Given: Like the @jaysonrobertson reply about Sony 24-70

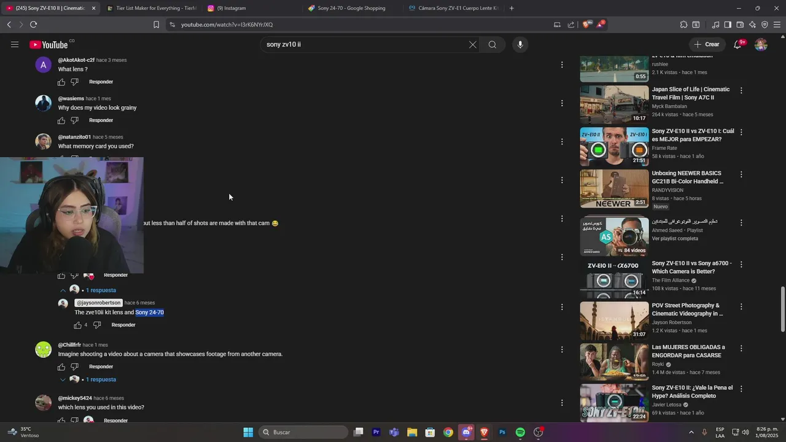Looking at the screenshot, I should pos(78,325).
